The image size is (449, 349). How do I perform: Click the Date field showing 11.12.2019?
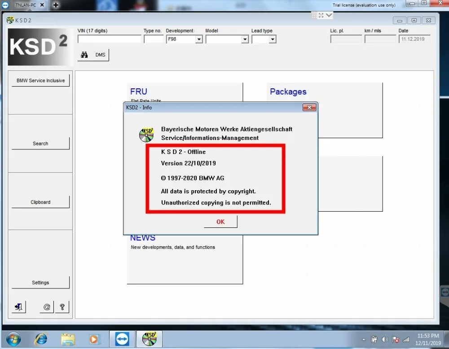pyautogui.click(x=414, y=39)
